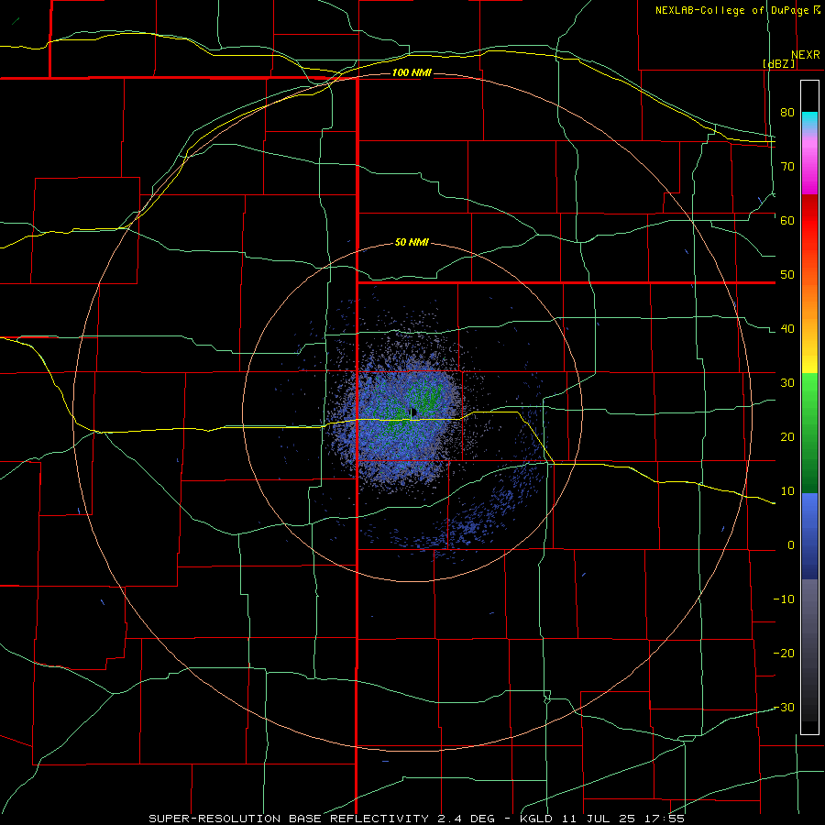Click the 60 value on dBZ scale
Image resolution: width=825 pixels, height=825 pixels.
pos(787,220)
